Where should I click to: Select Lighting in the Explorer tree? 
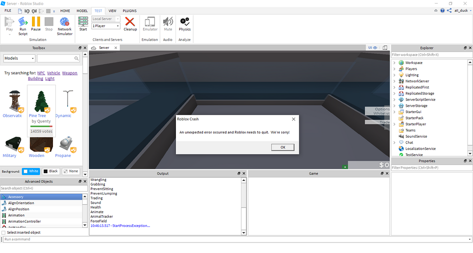pos(412,75)
